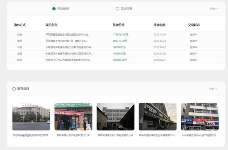Open thumbnail of shops with blue-red signs
Viewport: 228px width, 150px height.
tap(200, 117)
